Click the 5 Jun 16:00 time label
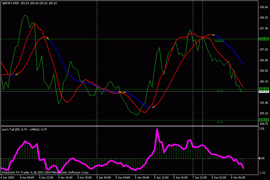 [181, 177]
